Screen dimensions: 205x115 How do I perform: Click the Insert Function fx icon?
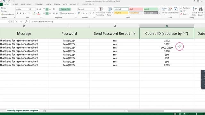[26, 21]
